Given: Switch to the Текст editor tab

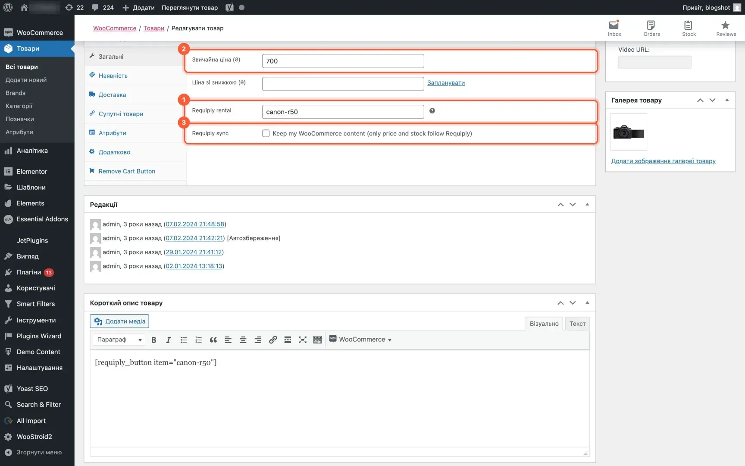Looking at the screenshot, I should (577, 324).
